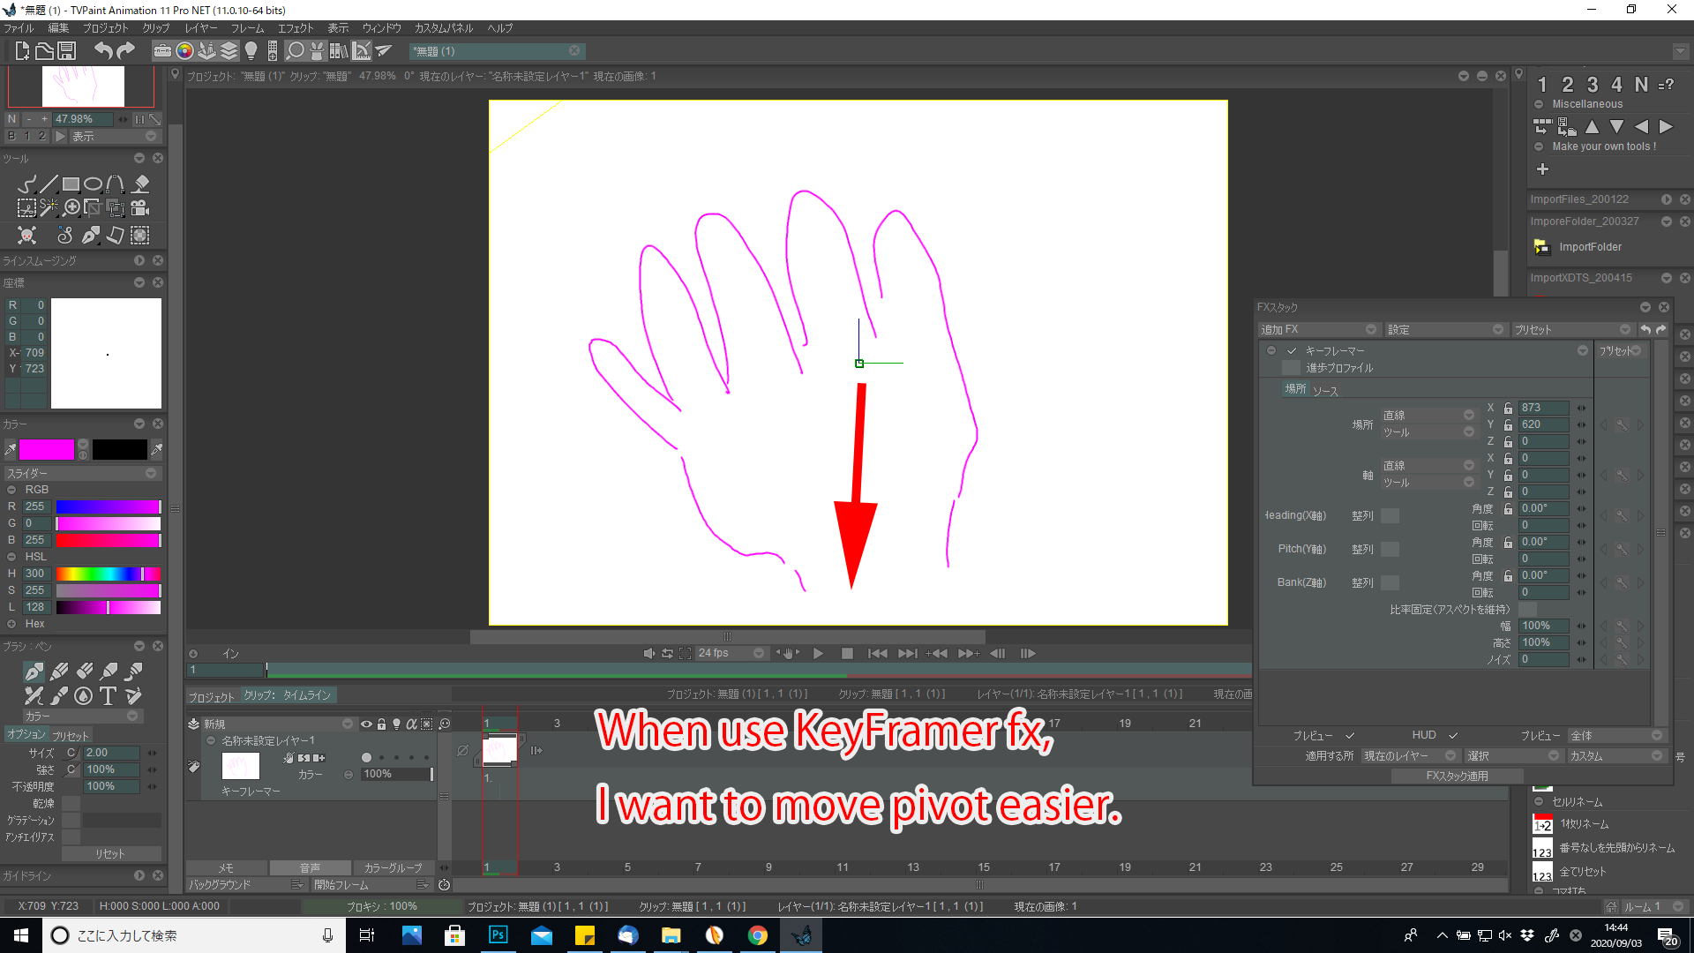Save the project with the floppy disk icon

(66, 51)
